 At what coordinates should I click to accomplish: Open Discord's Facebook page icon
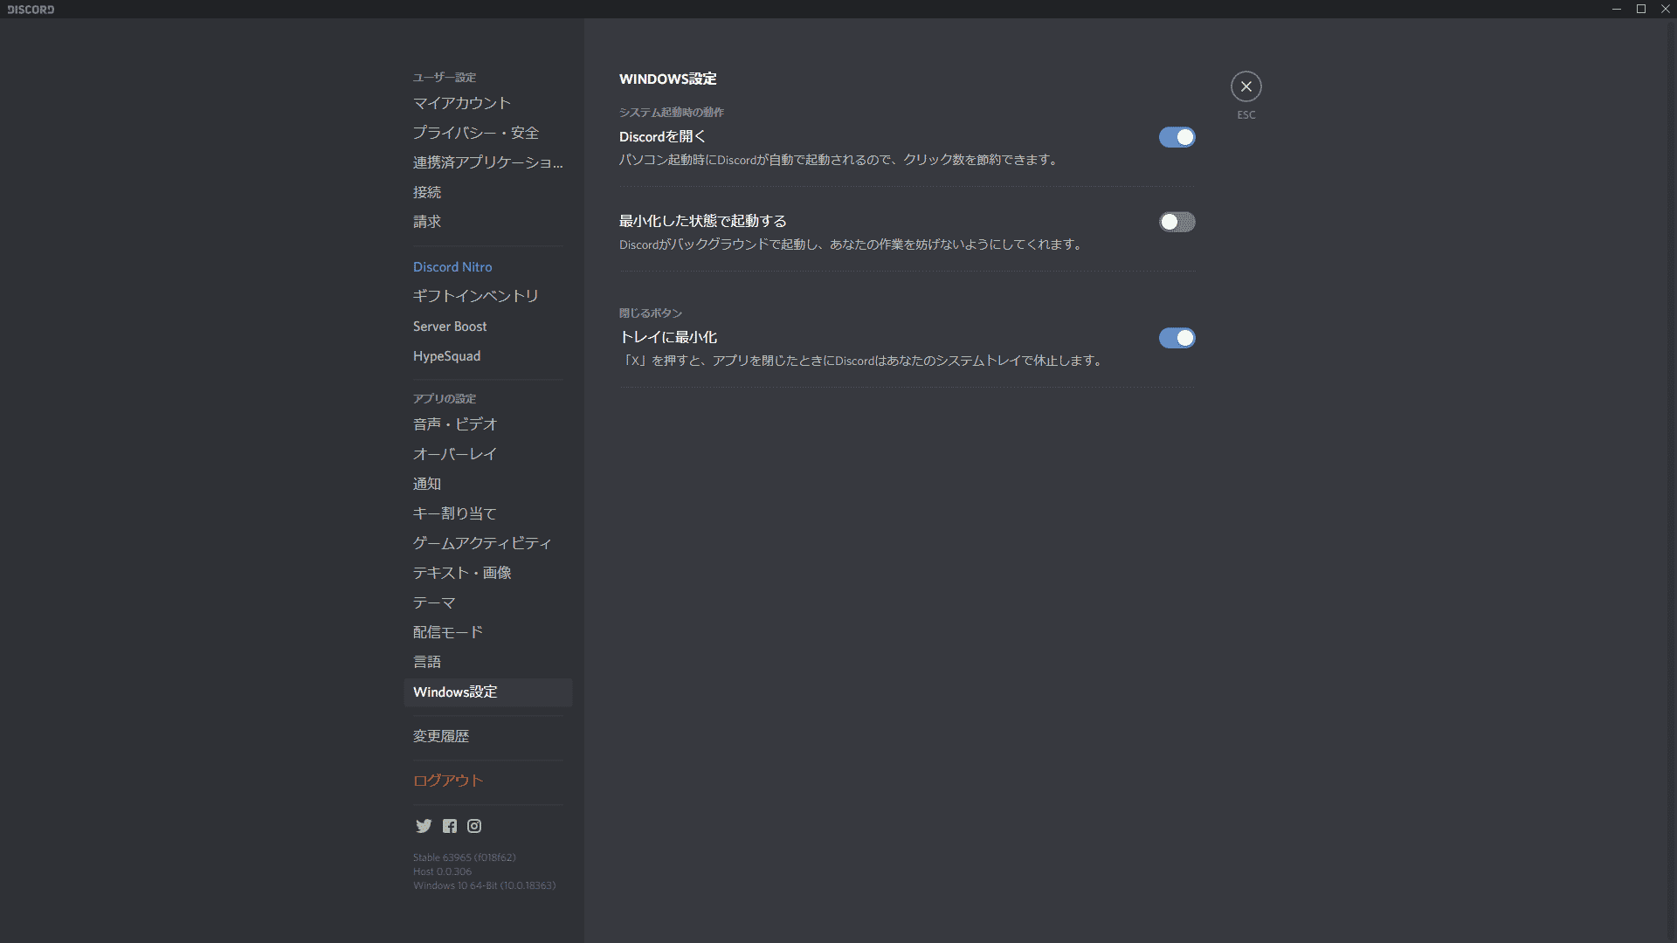pyautogui.click(x=450, y=826)
